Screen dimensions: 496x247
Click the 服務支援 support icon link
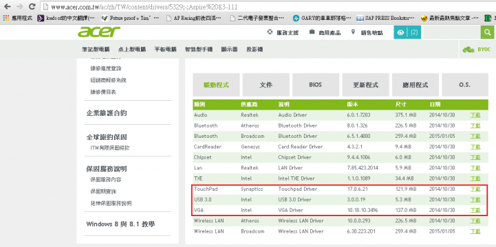[283, 32]
